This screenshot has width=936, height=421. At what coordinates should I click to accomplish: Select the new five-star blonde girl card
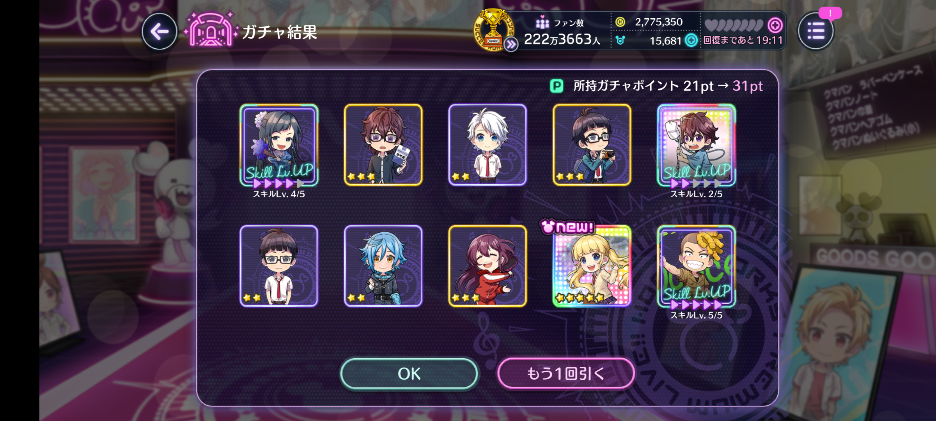[592, 266]
